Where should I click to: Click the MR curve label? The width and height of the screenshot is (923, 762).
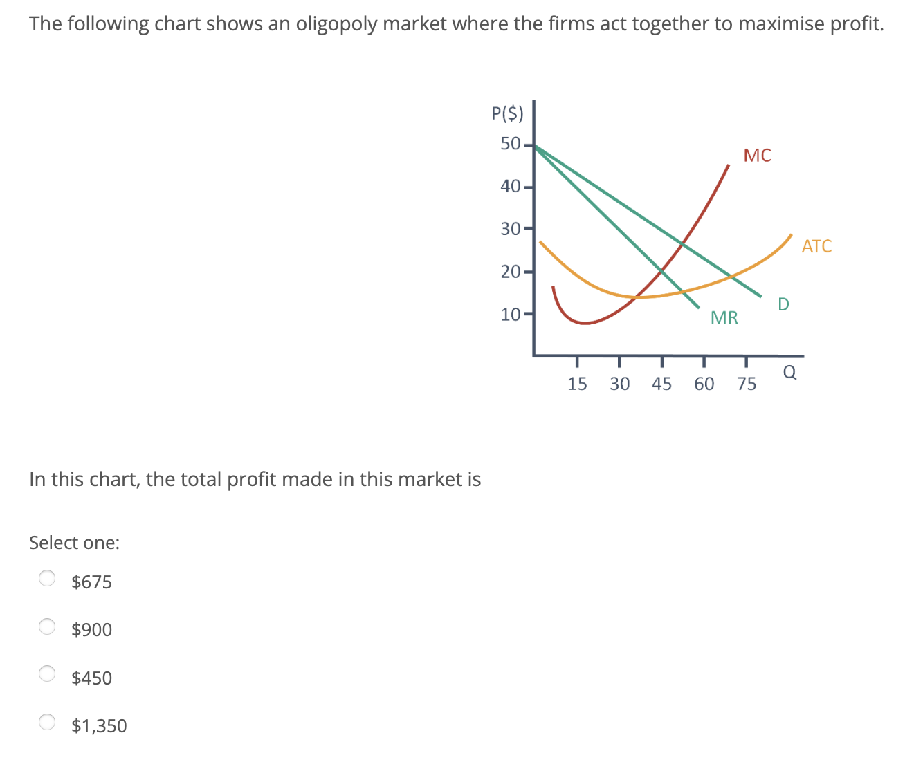click(724, 317)
